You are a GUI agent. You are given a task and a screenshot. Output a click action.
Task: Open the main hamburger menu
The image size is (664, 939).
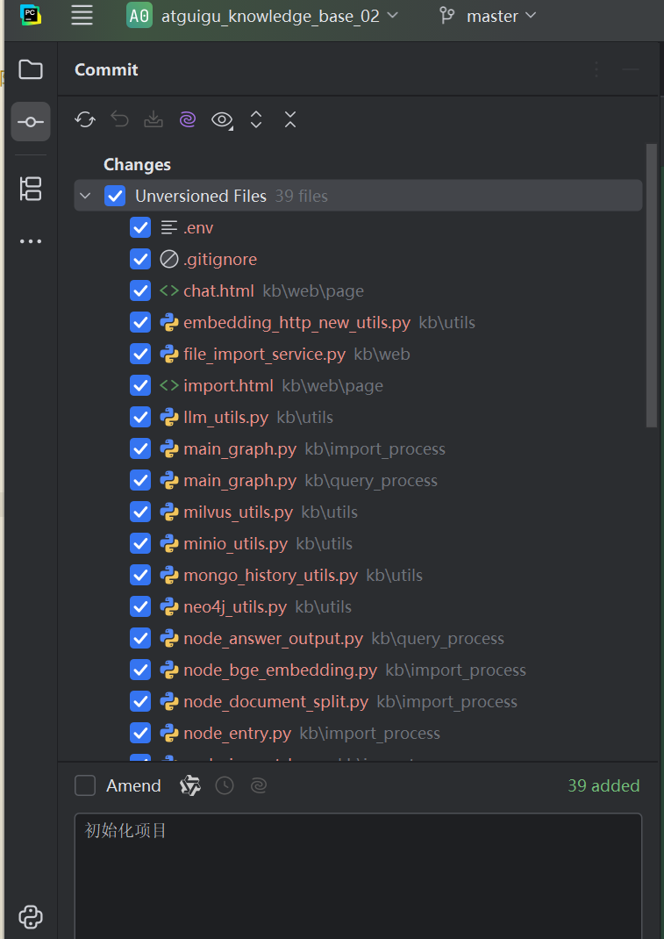pos(82,16)
